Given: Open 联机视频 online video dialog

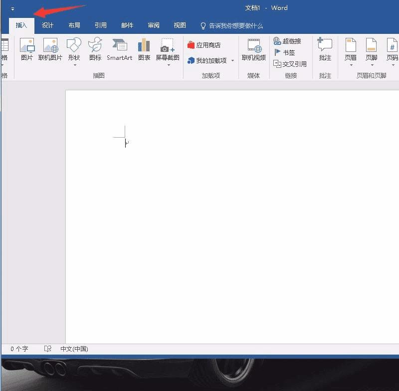Looking at the screenshot, I should [x=254, y=49].
